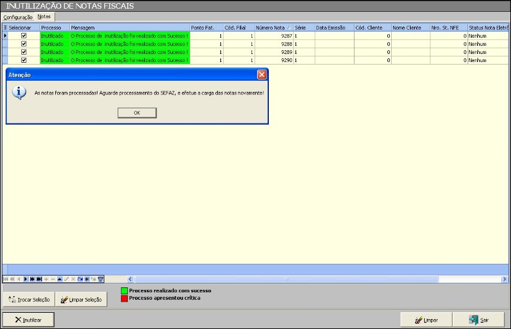Image resolution: width=511 pixels, height=329 pixels.
Task: Toggle the Selecionar checkbox for nota 9290
Action: [x=24, y=60]
